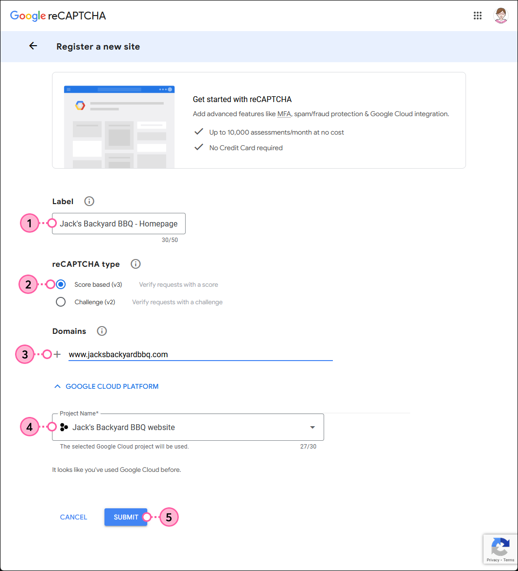This screenshot has width=518, height=571.
Task: Add another domain with the plus icon
Action: click(57, 354)
